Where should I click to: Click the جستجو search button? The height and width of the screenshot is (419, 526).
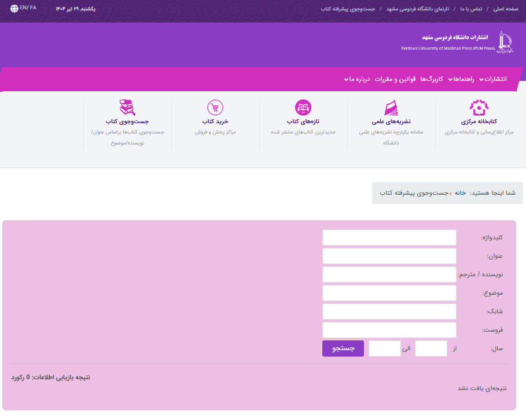[343, 348]
